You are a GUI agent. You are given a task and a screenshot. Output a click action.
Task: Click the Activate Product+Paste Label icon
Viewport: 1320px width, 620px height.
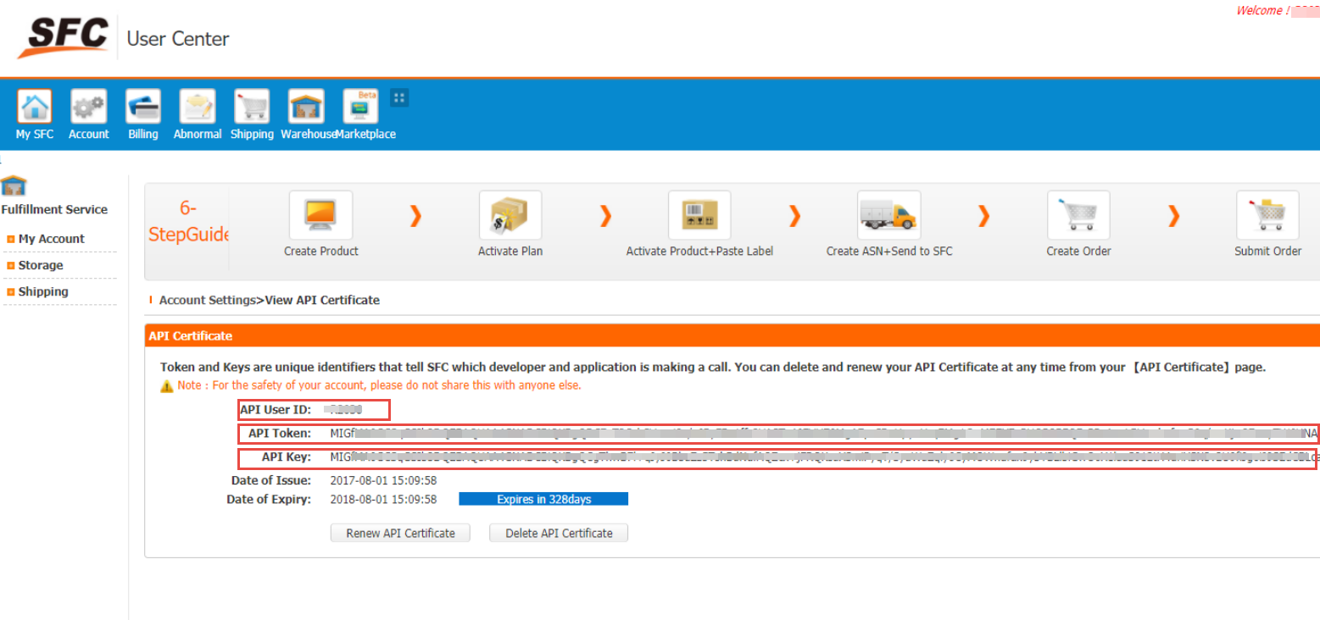699,215
